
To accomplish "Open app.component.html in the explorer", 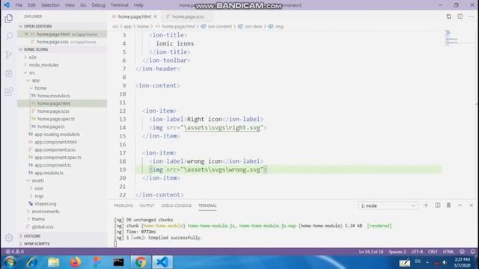I will [x=55, y=142].
